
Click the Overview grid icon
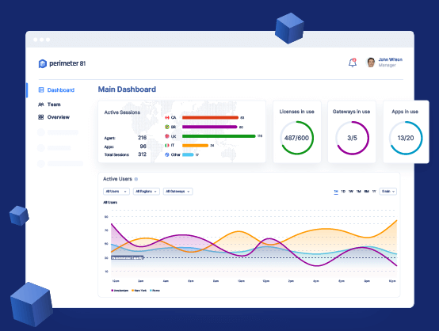[x=41, y=117]
